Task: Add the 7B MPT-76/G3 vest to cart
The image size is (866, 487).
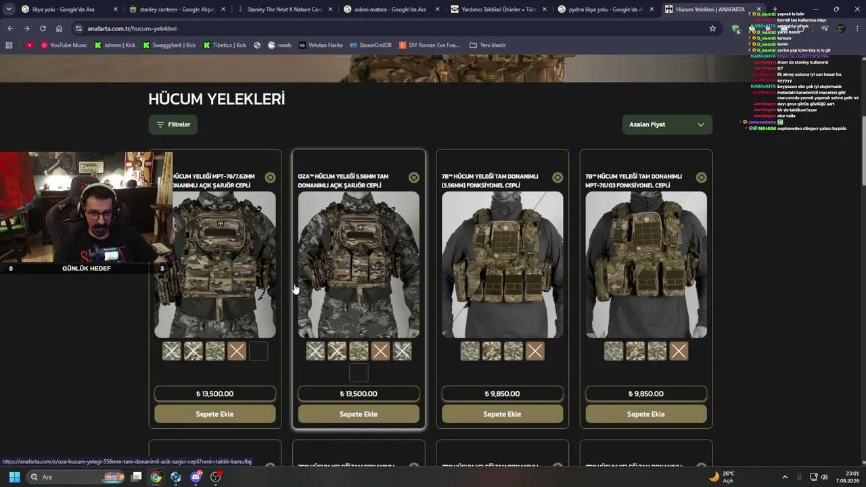Action: tap(646, 414)
